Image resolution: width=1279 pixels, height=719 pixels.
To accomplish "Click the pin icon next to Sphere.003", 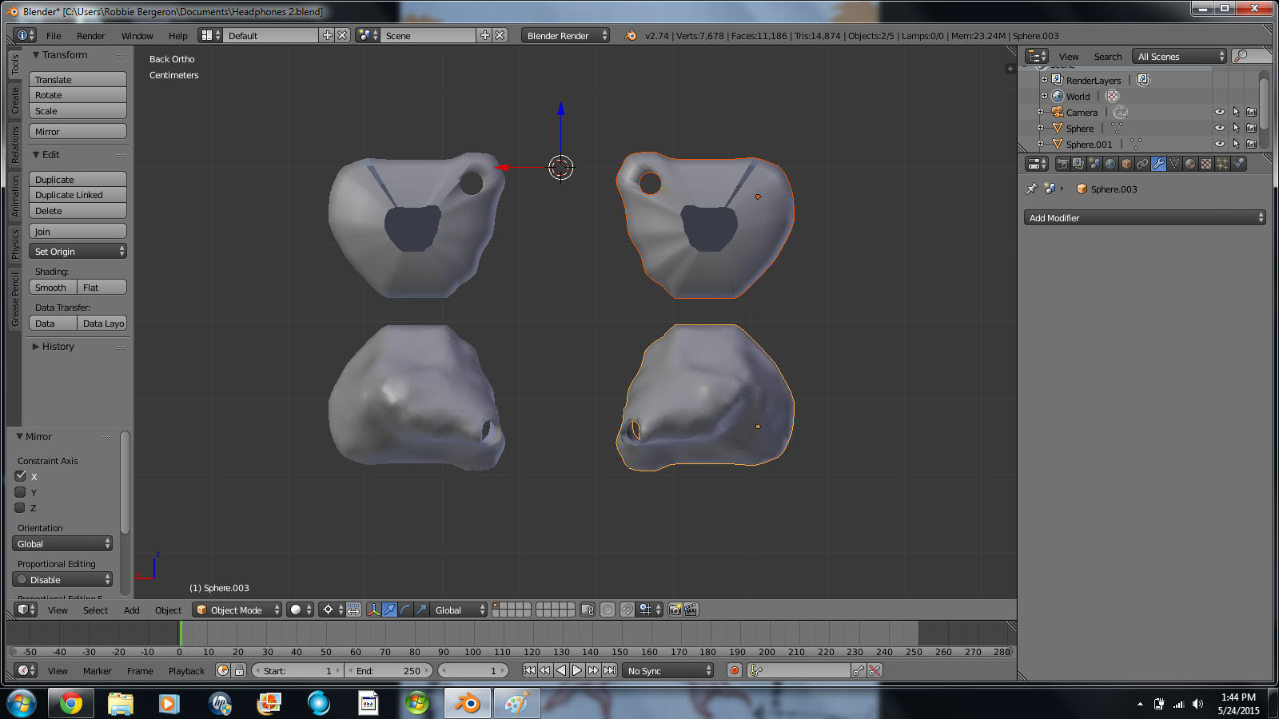I will pyautogui.click(x=1031, y=189).
